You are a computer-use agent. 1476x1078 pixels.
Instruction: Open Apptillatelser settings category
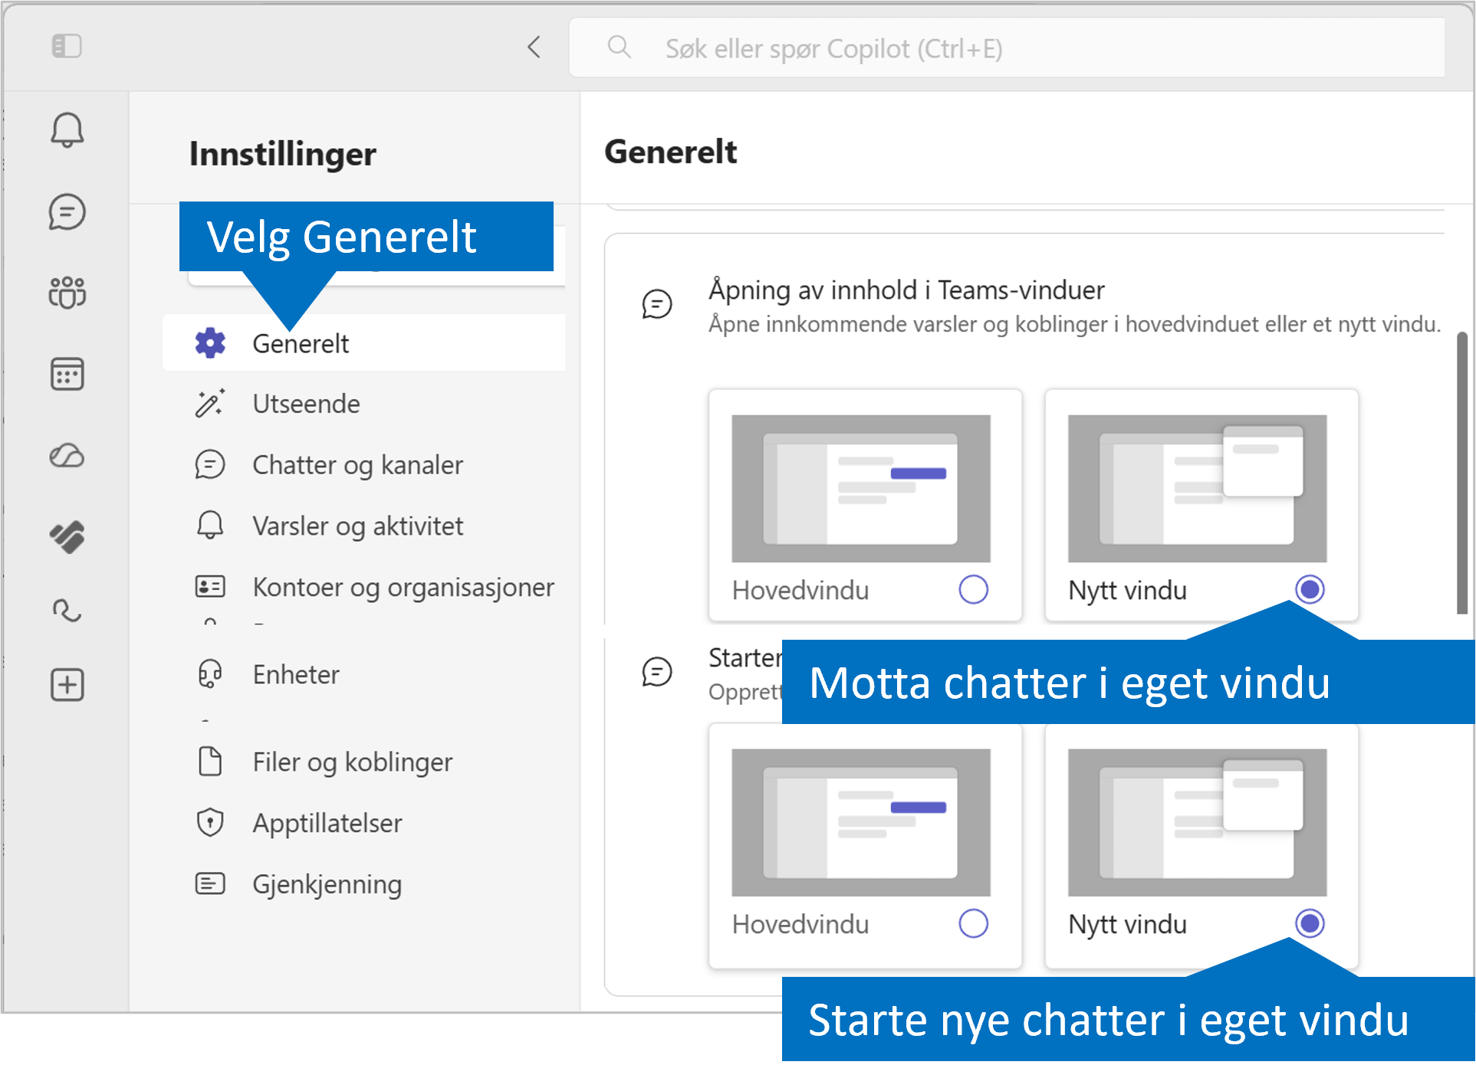(364, 824)
